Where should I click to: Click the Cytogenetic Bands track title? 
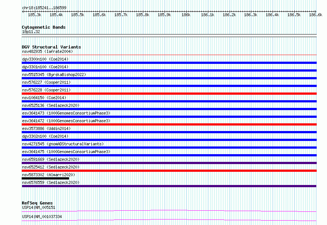tap(44, 27)
